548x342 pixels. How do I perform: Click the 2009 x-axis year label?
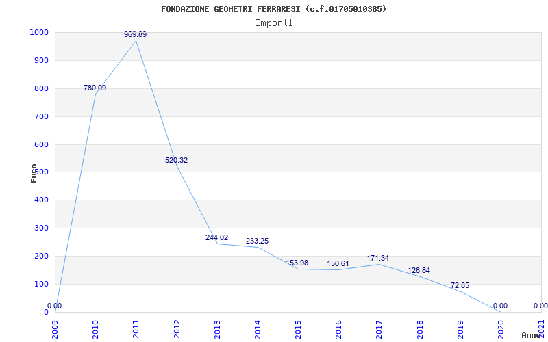tap(55, 329)
